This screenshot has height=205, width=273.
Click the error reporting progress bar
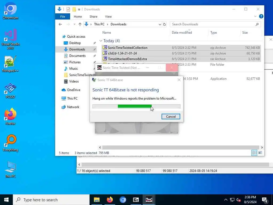(136, 106)
